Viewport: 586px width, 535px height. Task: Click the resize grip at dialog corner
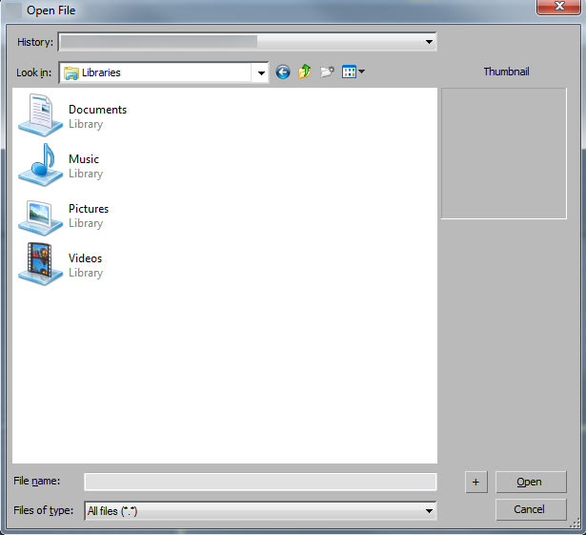pyautogui.click(x=575, y=524)
